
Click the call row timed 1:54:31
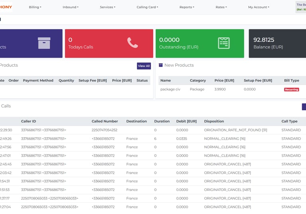(153, 181)
